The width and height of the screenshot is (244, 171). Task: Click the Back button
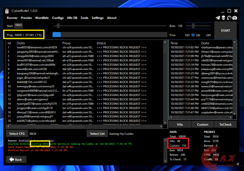point(16,159)
